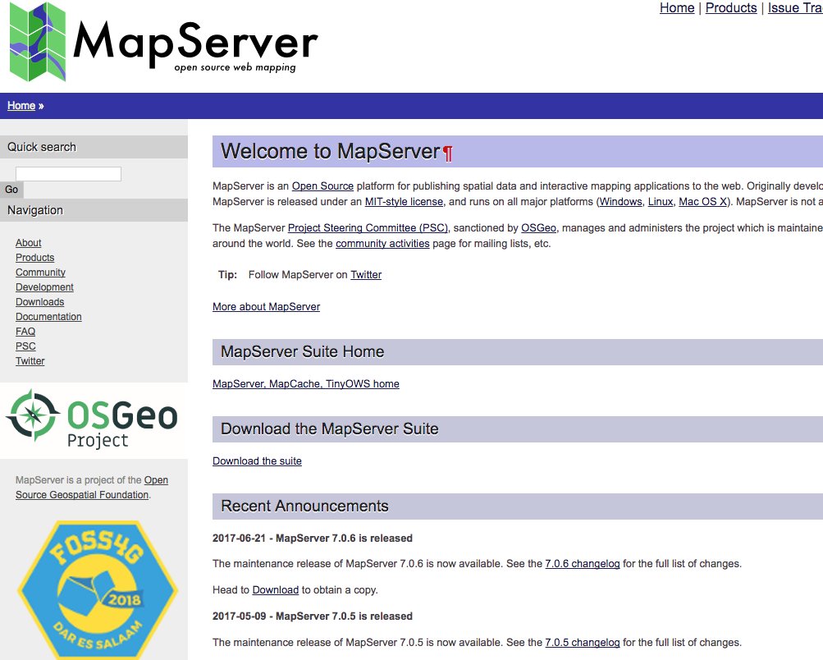Open the Downloads sidebar link
823x660 pixels.
[40, 301]
